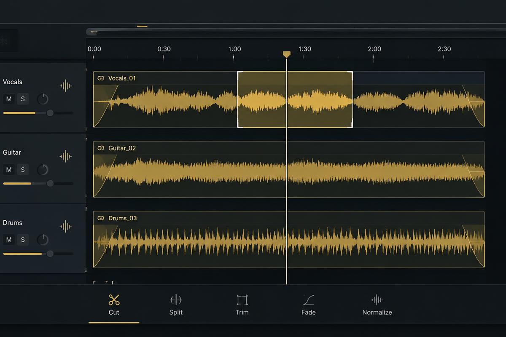Select the Cut scissors tool

click(114, 305)
